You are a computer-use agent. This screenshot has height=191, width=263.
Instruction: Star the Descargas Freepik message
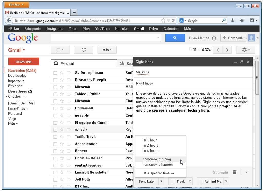(x=62, y=80)
